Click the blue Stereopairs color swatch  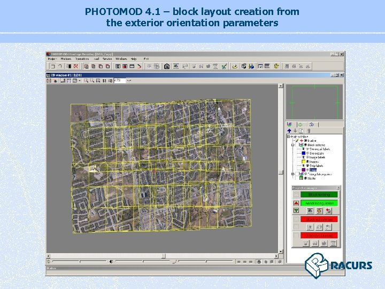[304, 154]
